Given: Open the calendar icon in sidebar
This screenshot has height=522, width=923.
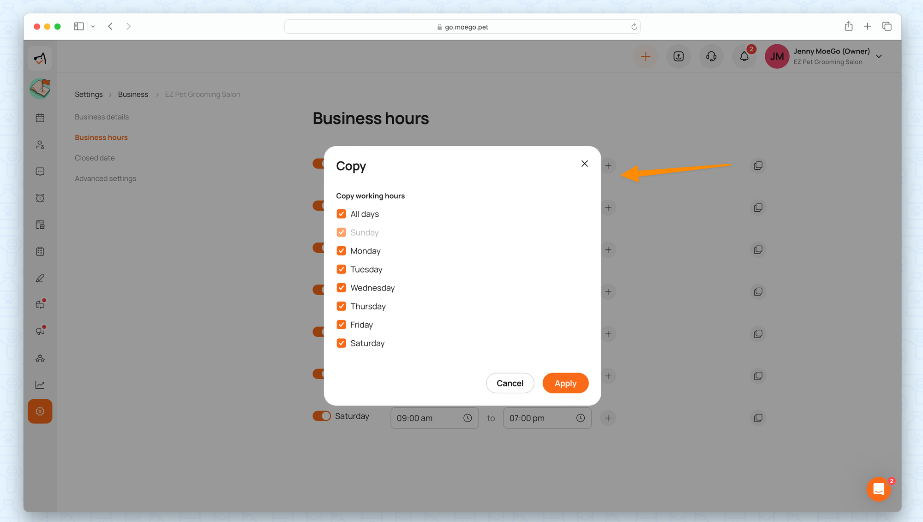Looking at the screenshot, I should pos(40,118).
